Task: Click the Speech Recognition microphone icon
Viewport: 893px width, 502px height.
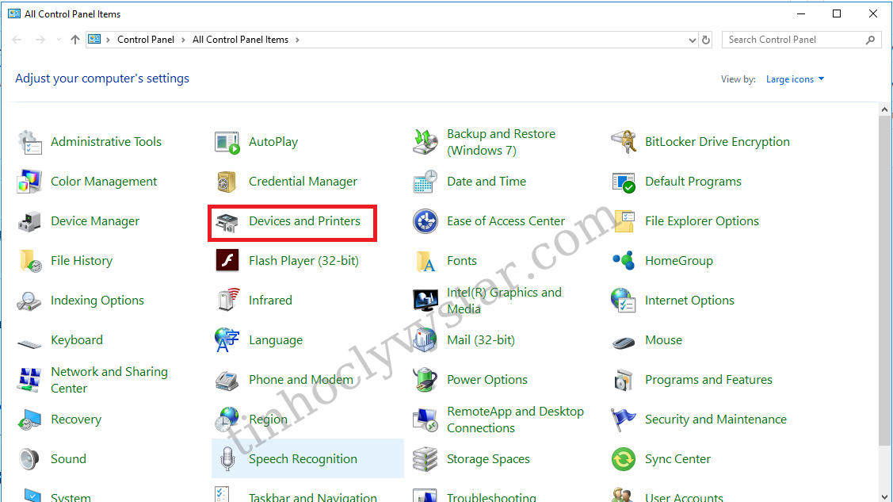Action: click(227, 459)
